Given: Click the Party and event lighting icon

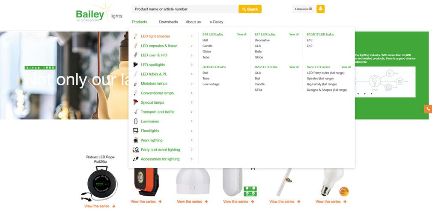Looking at the screenshot, I should [136, 150].
